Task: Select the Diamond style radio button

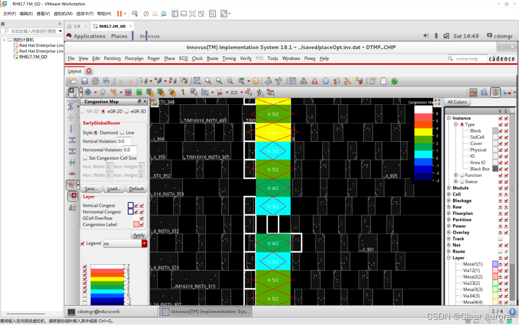Action: click(x=96, y=133)
